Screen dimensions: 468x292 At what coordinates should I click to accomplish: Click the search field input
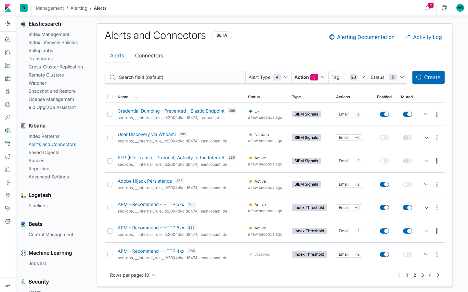click(175, 77)
